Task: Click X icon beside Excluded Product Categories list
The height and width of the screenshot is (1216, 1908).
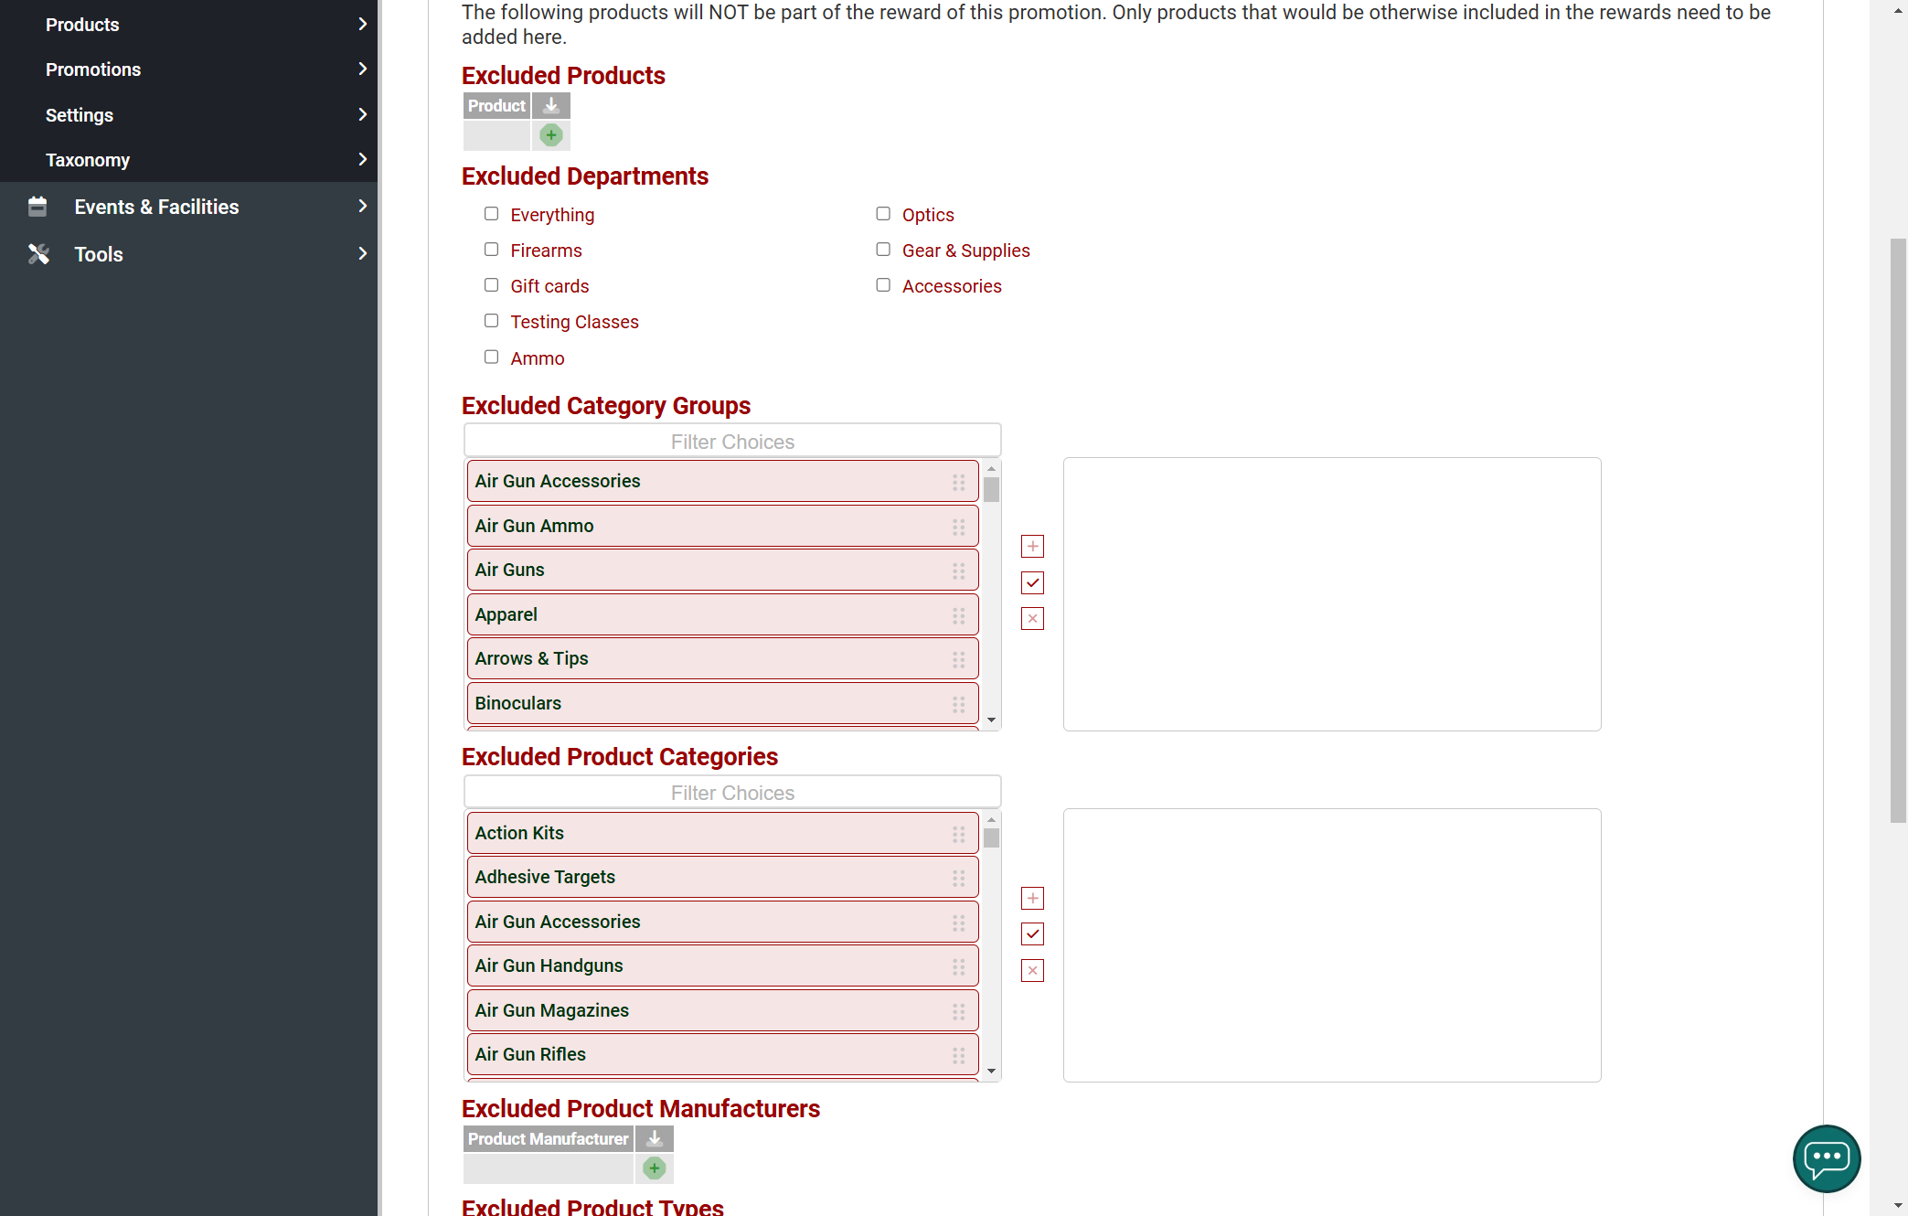Action: (x=1032, y=970)
